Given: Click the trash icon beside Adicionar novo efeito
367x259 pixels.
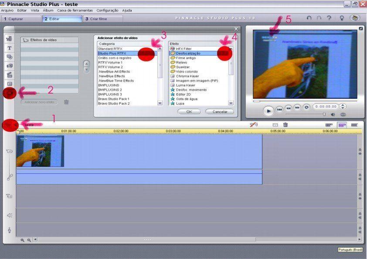Looking at the screenshot, I should tap(66, 102).
